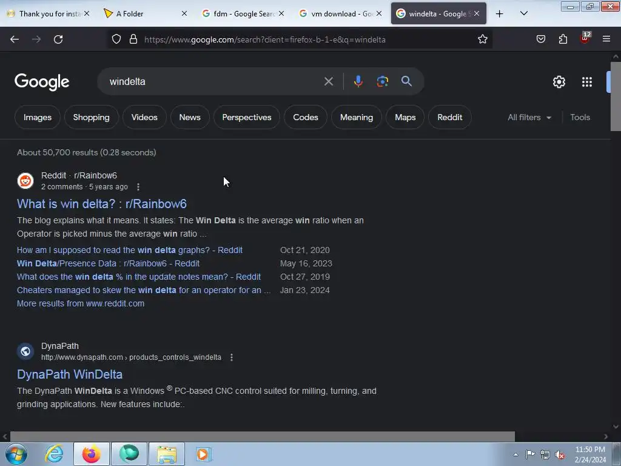Image resolution: width=621 pixels, height=466 pixels.
Task: Search by image with Lens icon
Action: (x=382, y=82)
